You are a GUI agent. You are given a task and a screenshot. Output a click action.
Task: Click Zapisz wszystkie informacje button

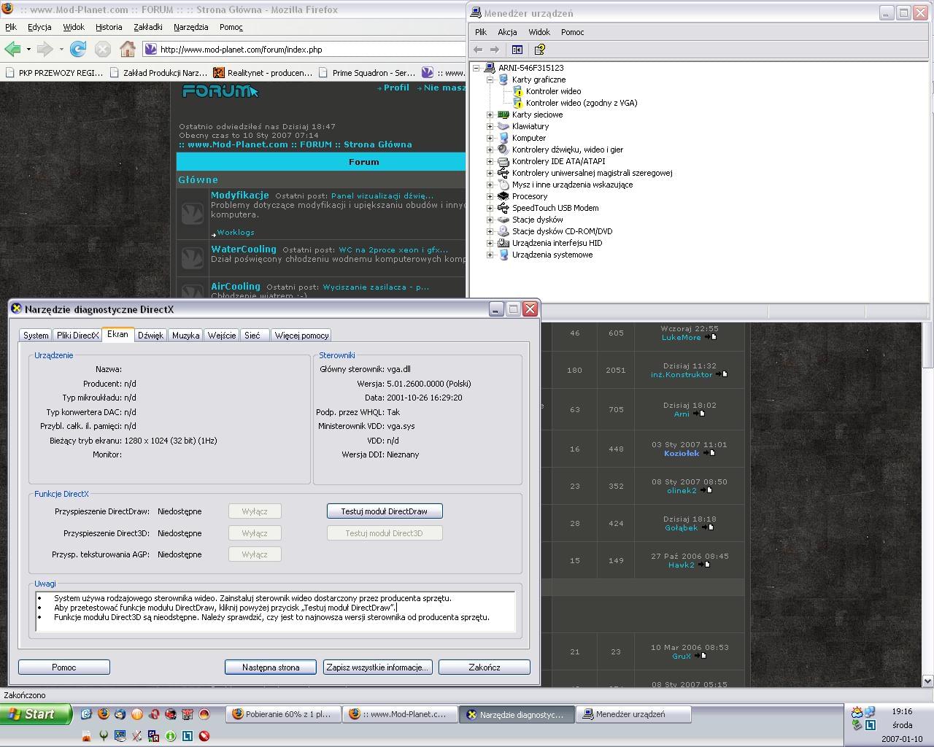377,667
